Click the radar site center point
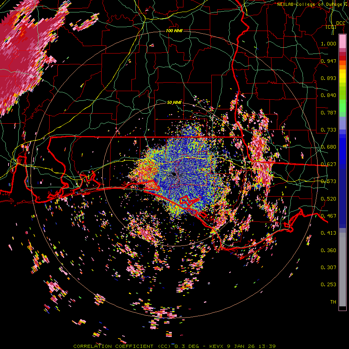Viewport: 349px width, 349px height. coord(174,174)
